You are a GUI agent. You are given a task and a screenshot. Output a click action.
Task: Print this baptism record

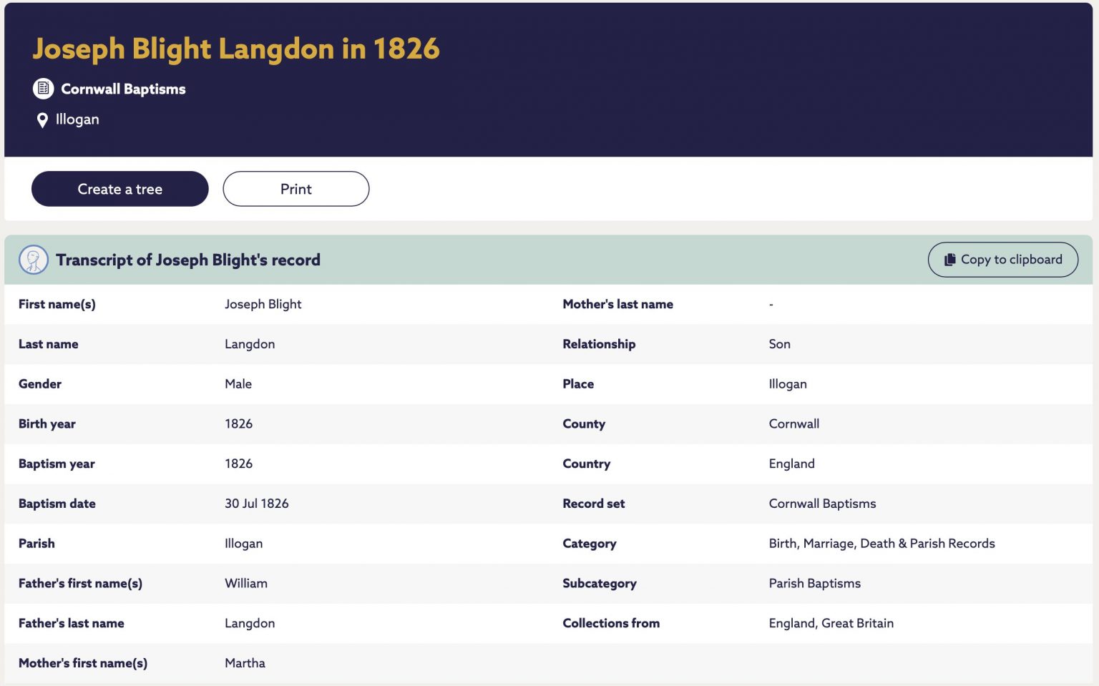pos(295,189)
